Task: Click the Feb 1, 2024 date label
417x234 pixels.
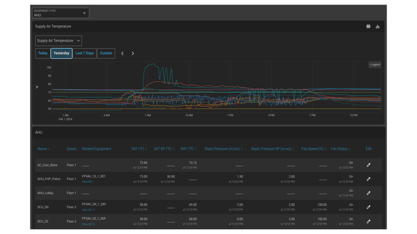Action: click(65, 119)
